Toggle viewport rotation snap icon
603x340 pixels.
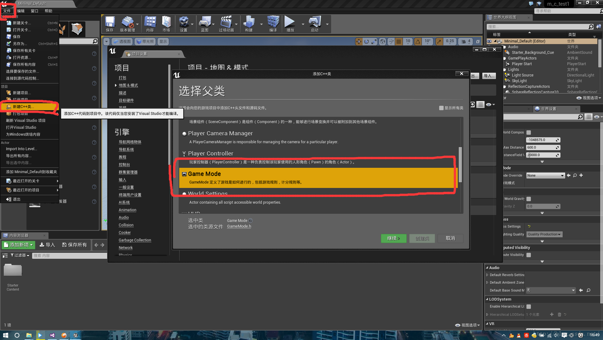(x=418, y=41)
